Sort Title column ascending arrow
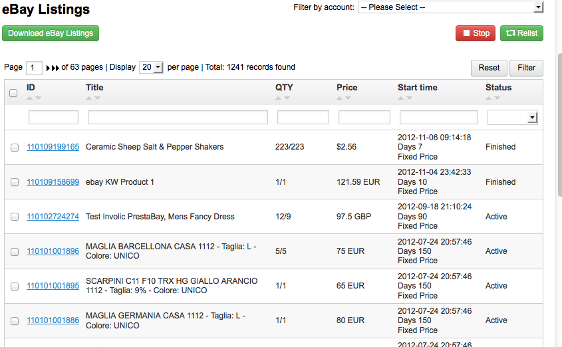 [88, 98]
